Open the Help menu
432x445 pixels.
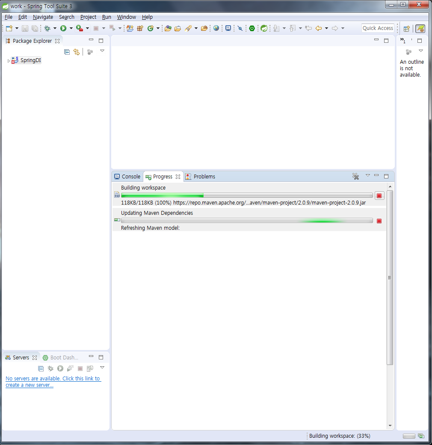coord(147,17)
